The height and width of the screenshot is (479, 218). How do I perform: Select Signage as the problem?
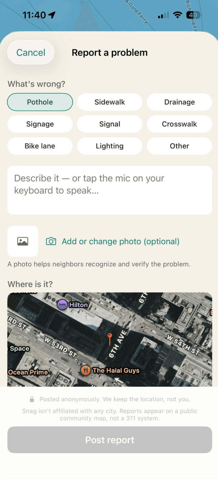(x=40, y=124)
